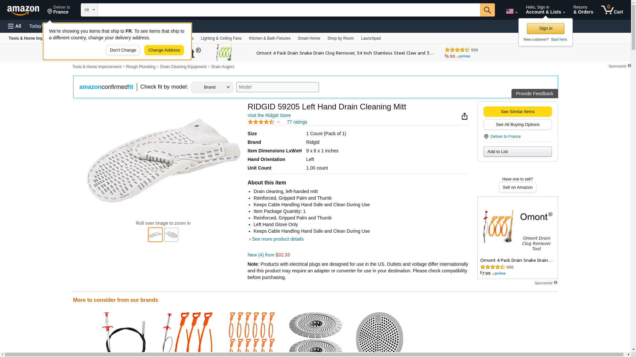Click the Amazon logo
The width and height of the screenshot is (636, 357).
point(23,10)
